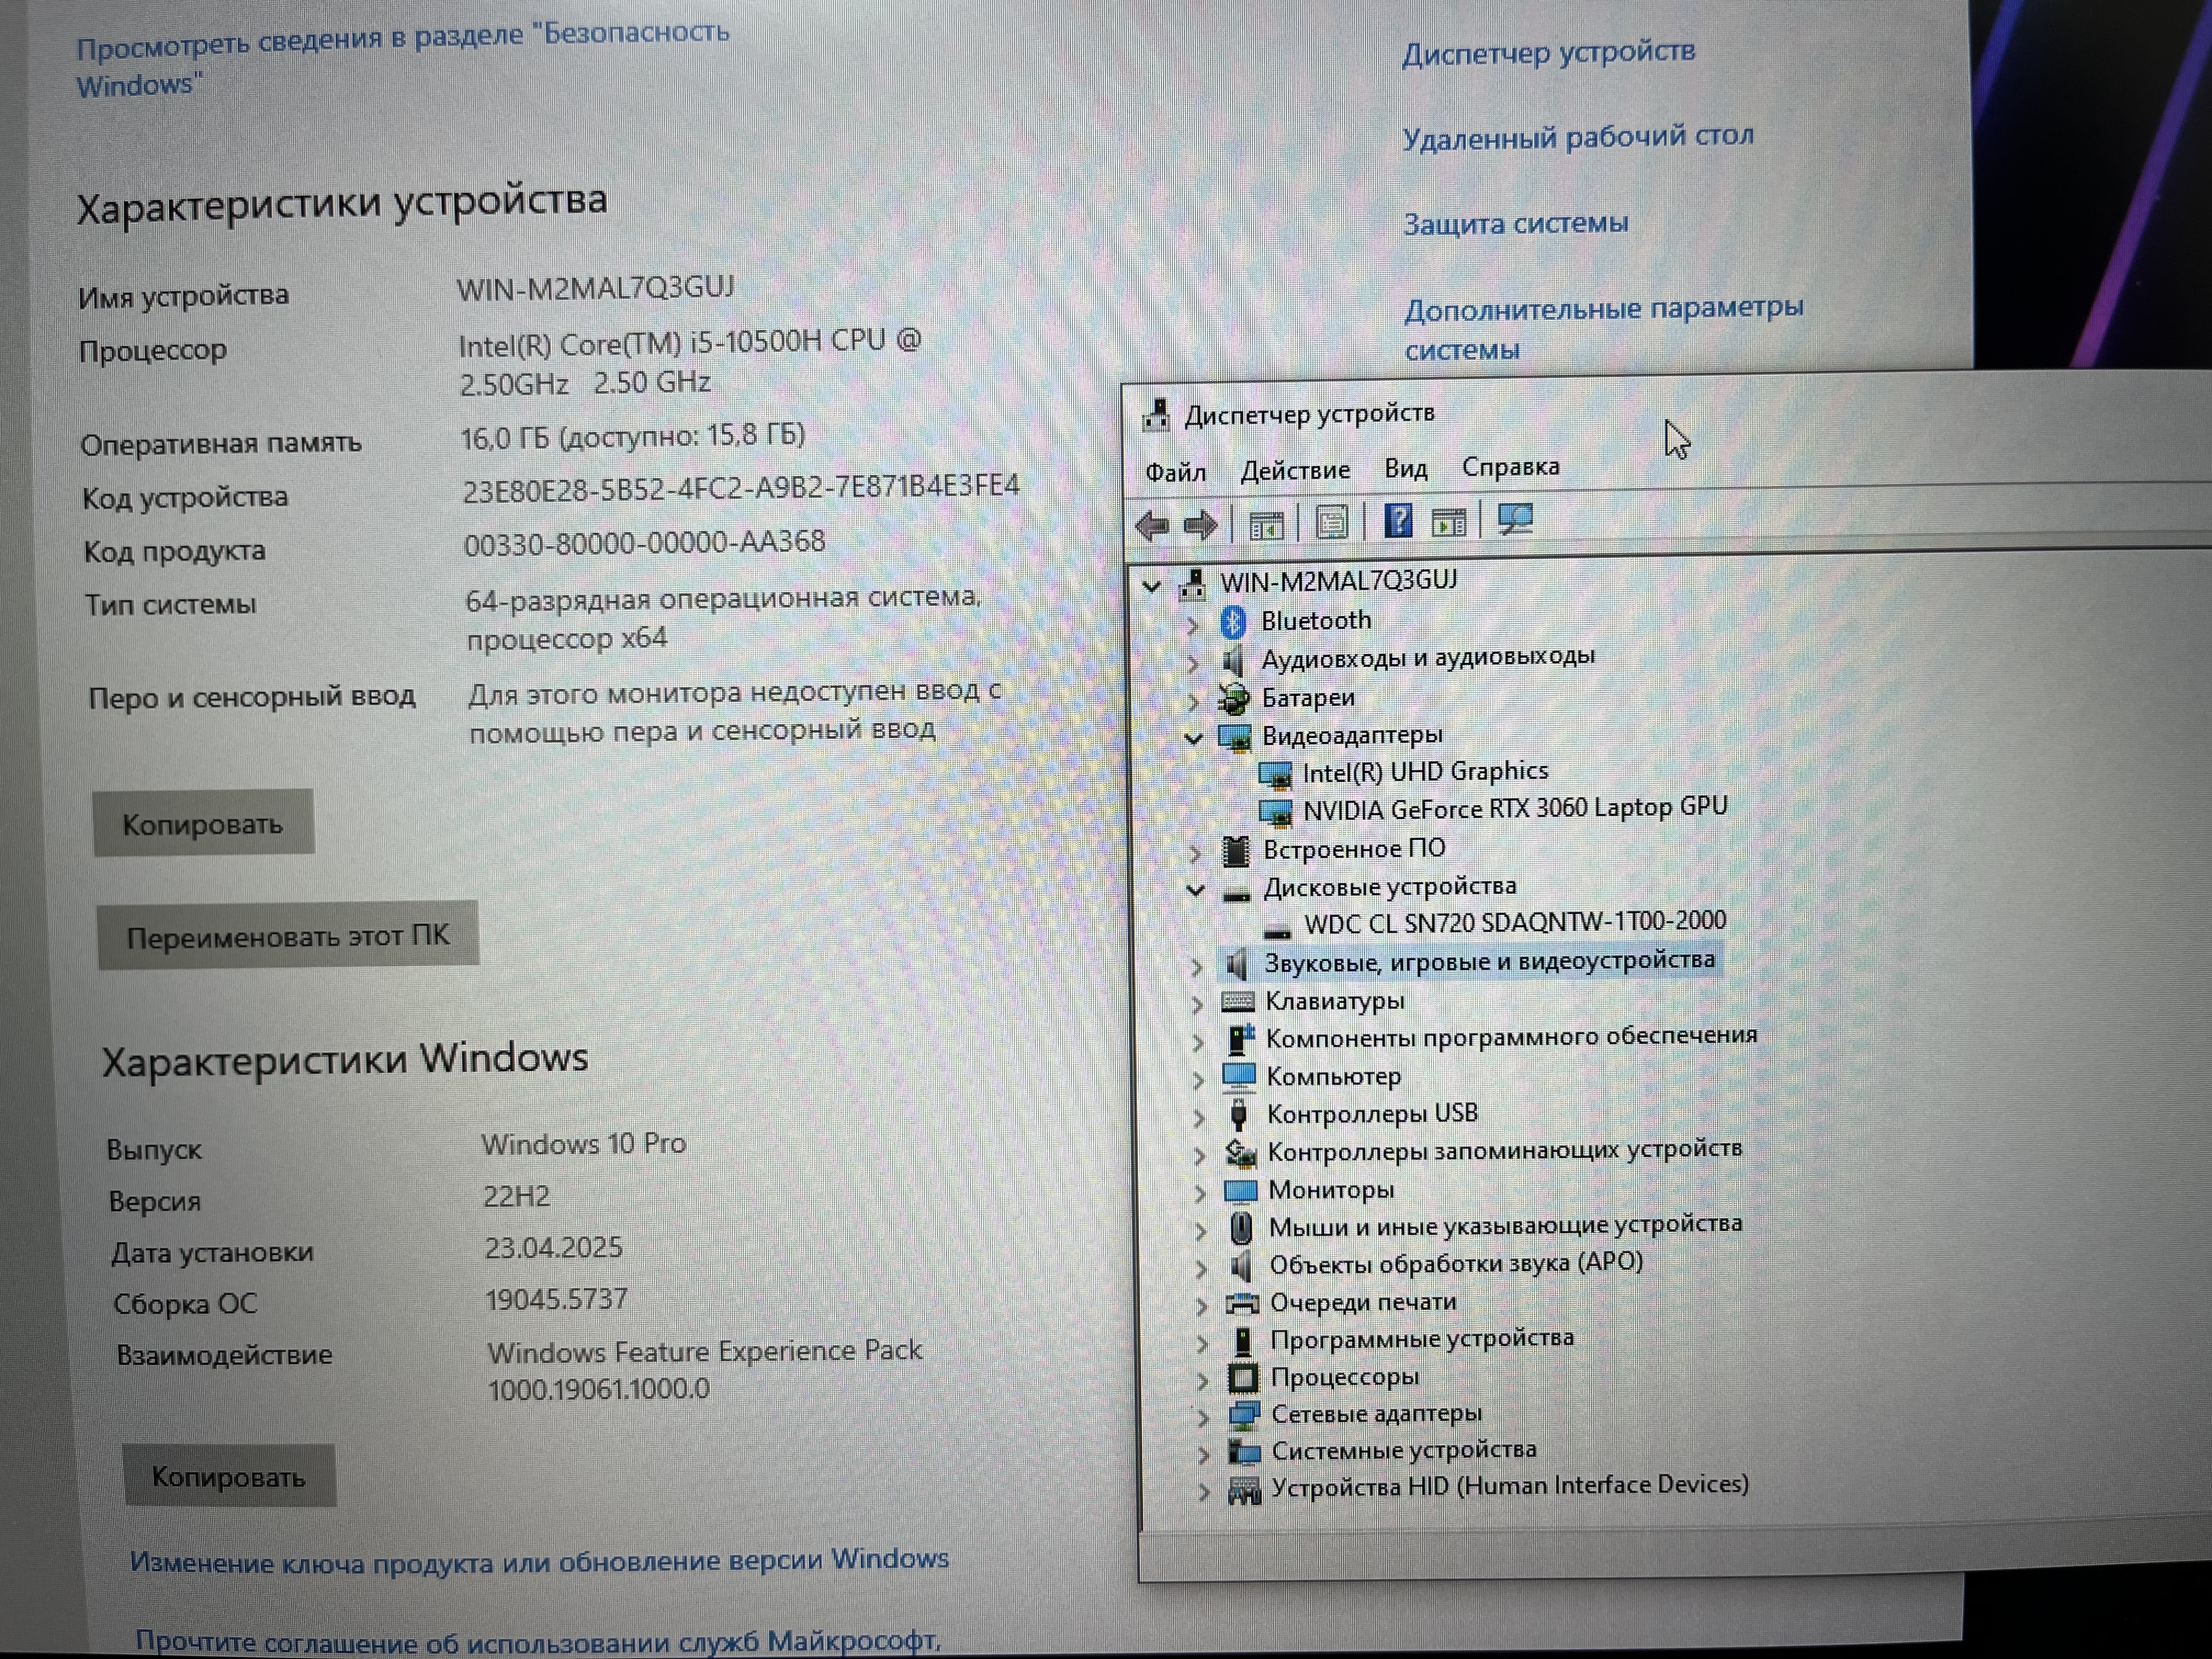Open the Файл menu

click(1175, 472)
